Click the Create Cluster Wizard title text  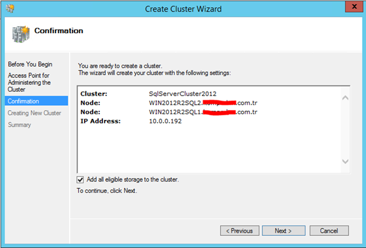[x=183, y=9]
